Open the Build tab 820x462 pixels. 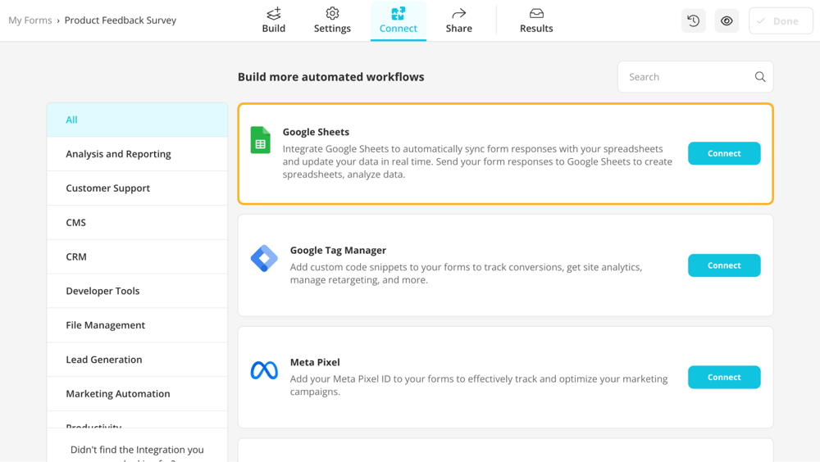point(274,21)
